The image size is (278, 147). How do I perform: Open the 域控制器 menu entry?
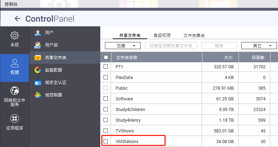pos(65,95)
